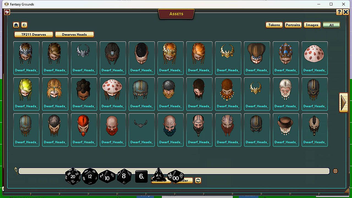Select the brown hat with teal feather
The width and height of the screenshot is (352, 198).
(x=286, y=130)
